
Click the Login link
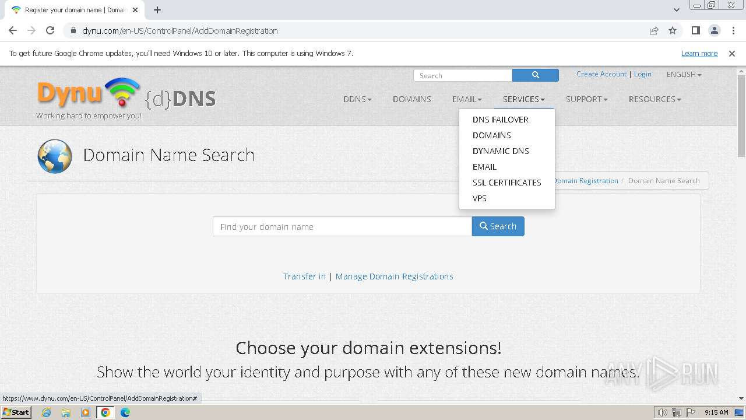tap(642, 74)
